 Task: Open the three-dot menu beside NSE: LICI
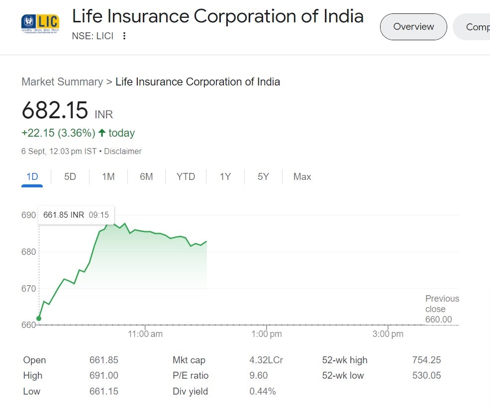pos(124,36)
